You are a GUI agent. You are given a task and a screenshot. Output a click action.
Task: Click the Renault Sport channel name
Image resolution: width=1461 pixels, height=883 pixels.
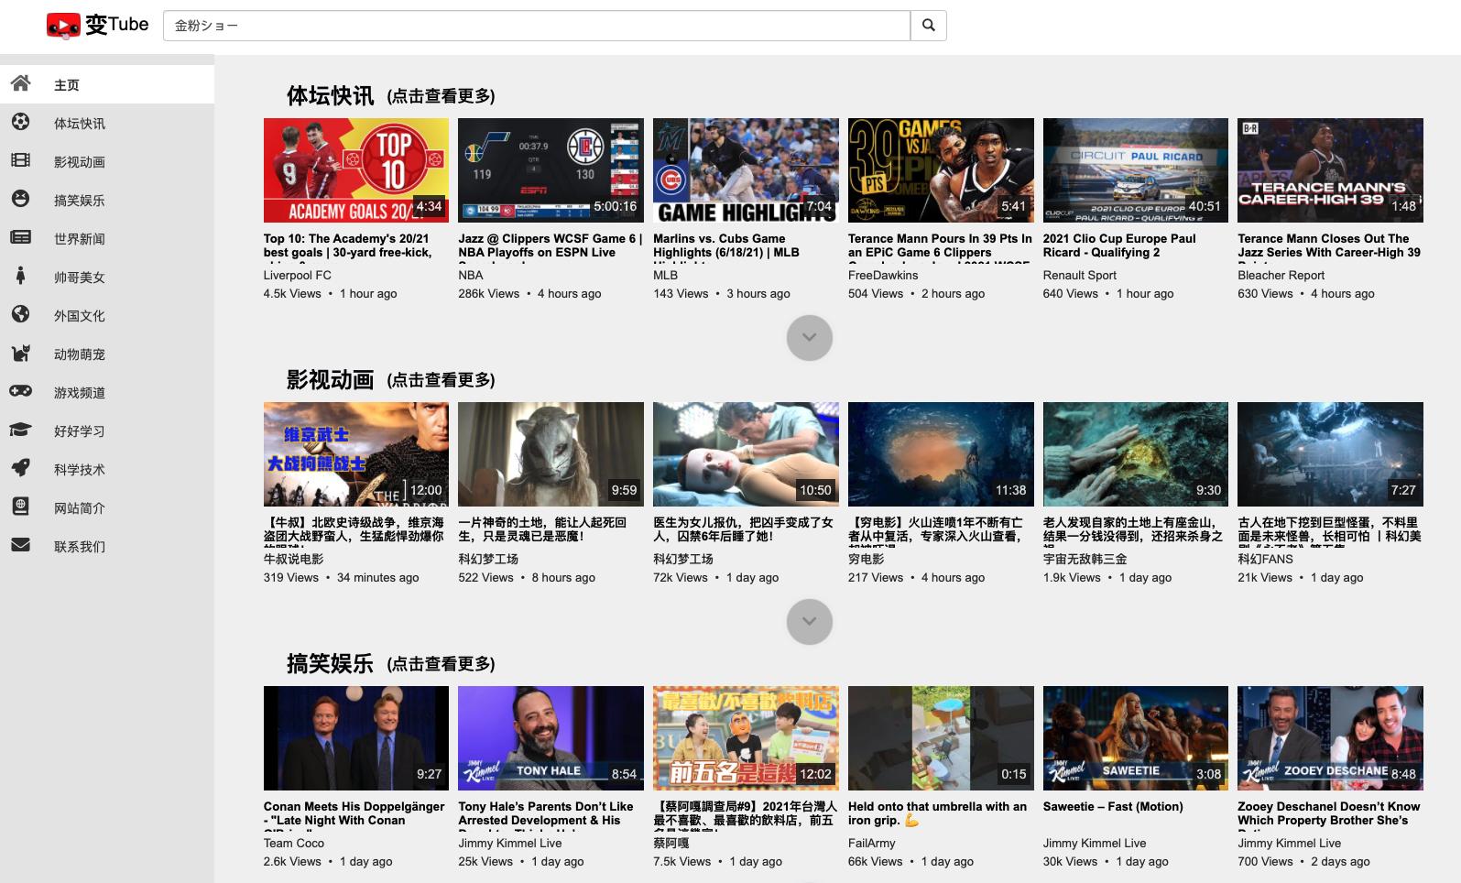pyautogui.click(x=1079, y=275)
